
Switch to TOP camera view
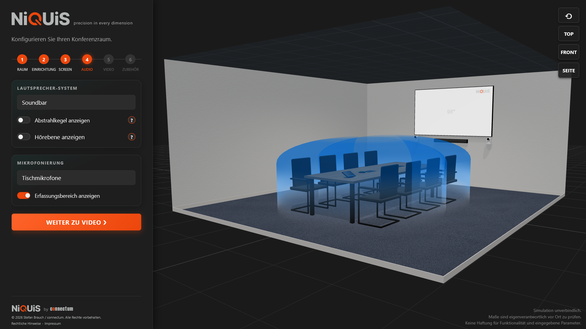(x=569, y=34)
